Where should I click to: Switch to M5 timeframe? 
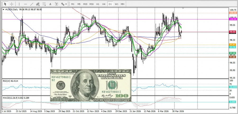(x=79, y=4)
